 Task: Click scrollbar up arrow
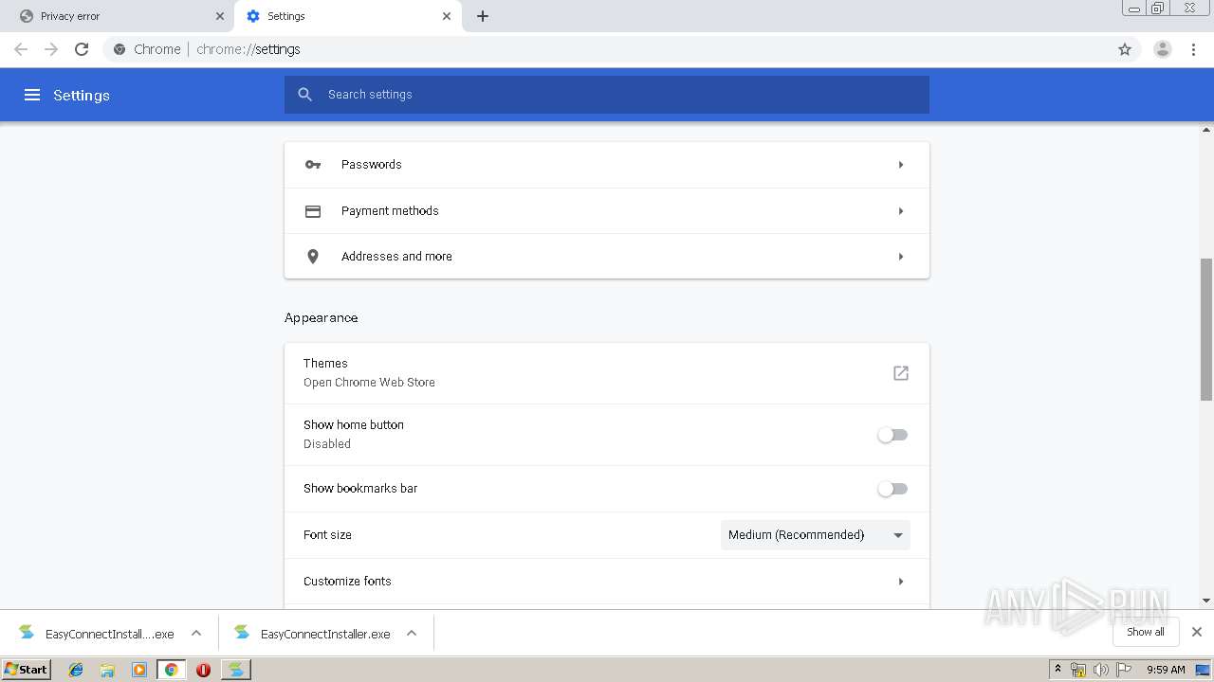tap(1206, 130)
